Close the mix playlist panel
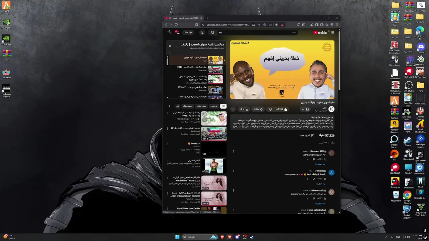 (x=170, y=46)
